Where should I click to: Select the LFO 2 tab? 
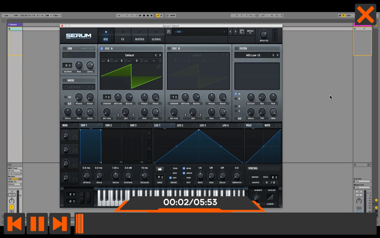187,125
